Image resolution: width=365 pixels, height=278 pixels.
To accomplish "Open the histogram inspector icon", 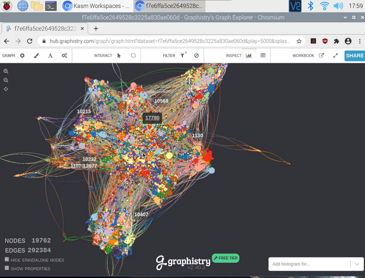I will (x=249, y=55).
